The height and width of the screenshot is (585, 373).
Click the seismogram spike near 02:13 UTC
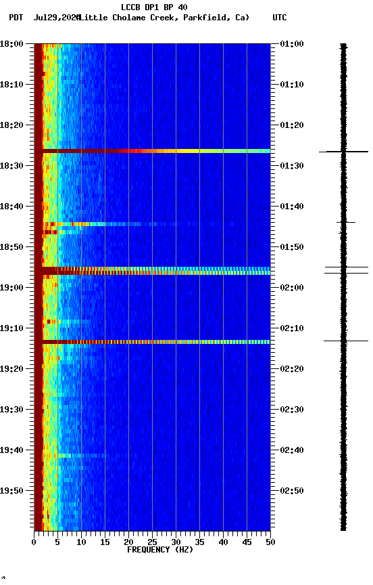point(346,341)
